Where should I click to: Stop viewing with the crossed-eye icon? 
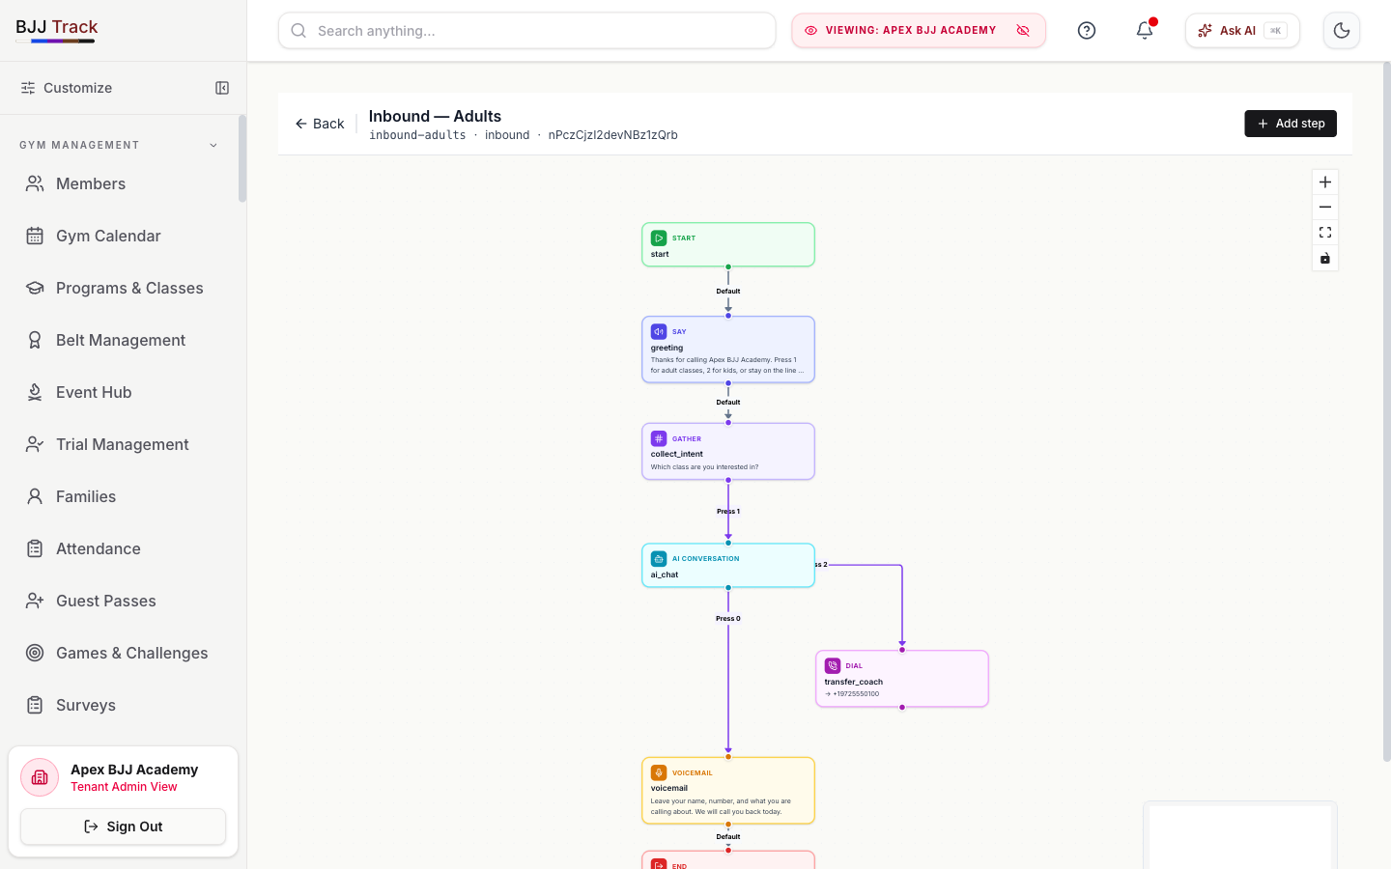click(x=1023, y=31)
